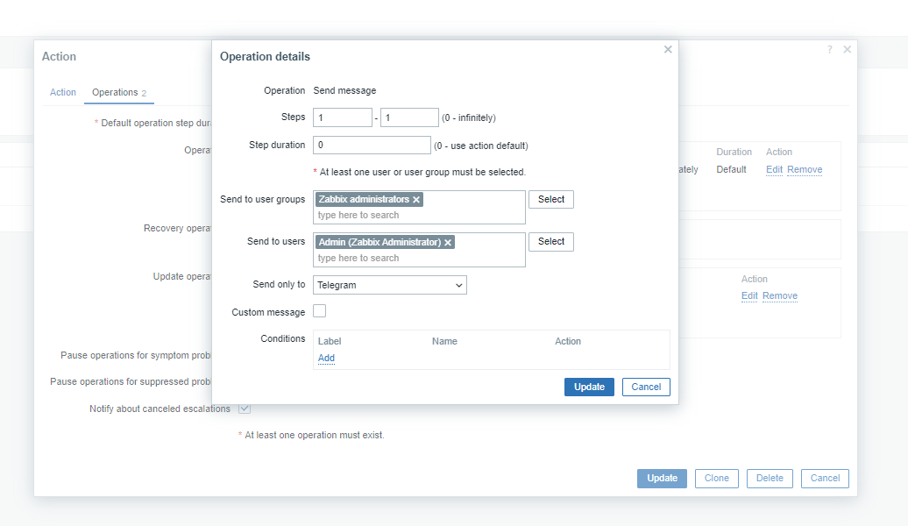This screenshot has height=526, width=908.
Task: Click the user groups search field
Action: pos(419,215)
